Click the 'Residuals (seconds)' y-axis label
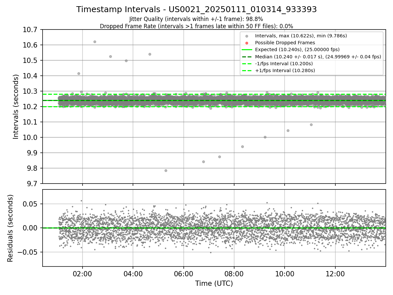Image resolution: width=393 pixels, height=295 pixels. [10, 228]
